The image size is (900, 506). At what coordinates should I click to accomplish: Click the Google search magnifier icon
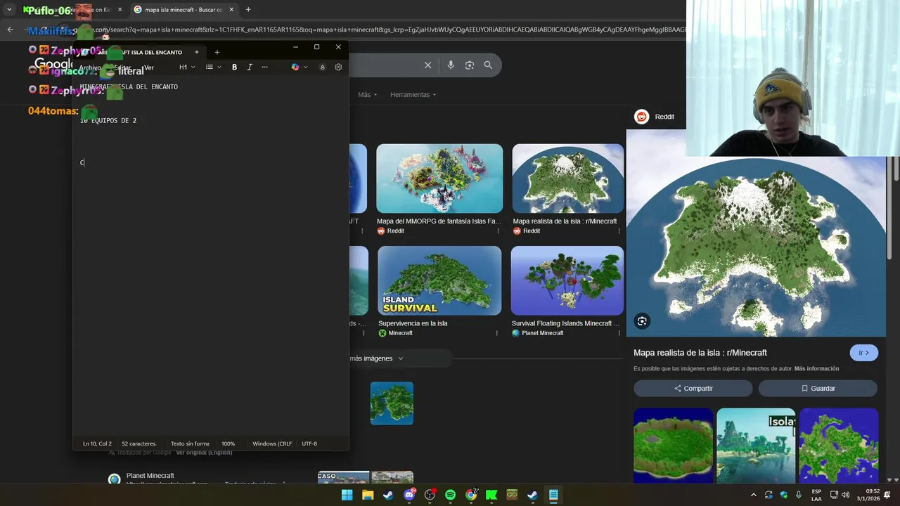coord(488,65)
